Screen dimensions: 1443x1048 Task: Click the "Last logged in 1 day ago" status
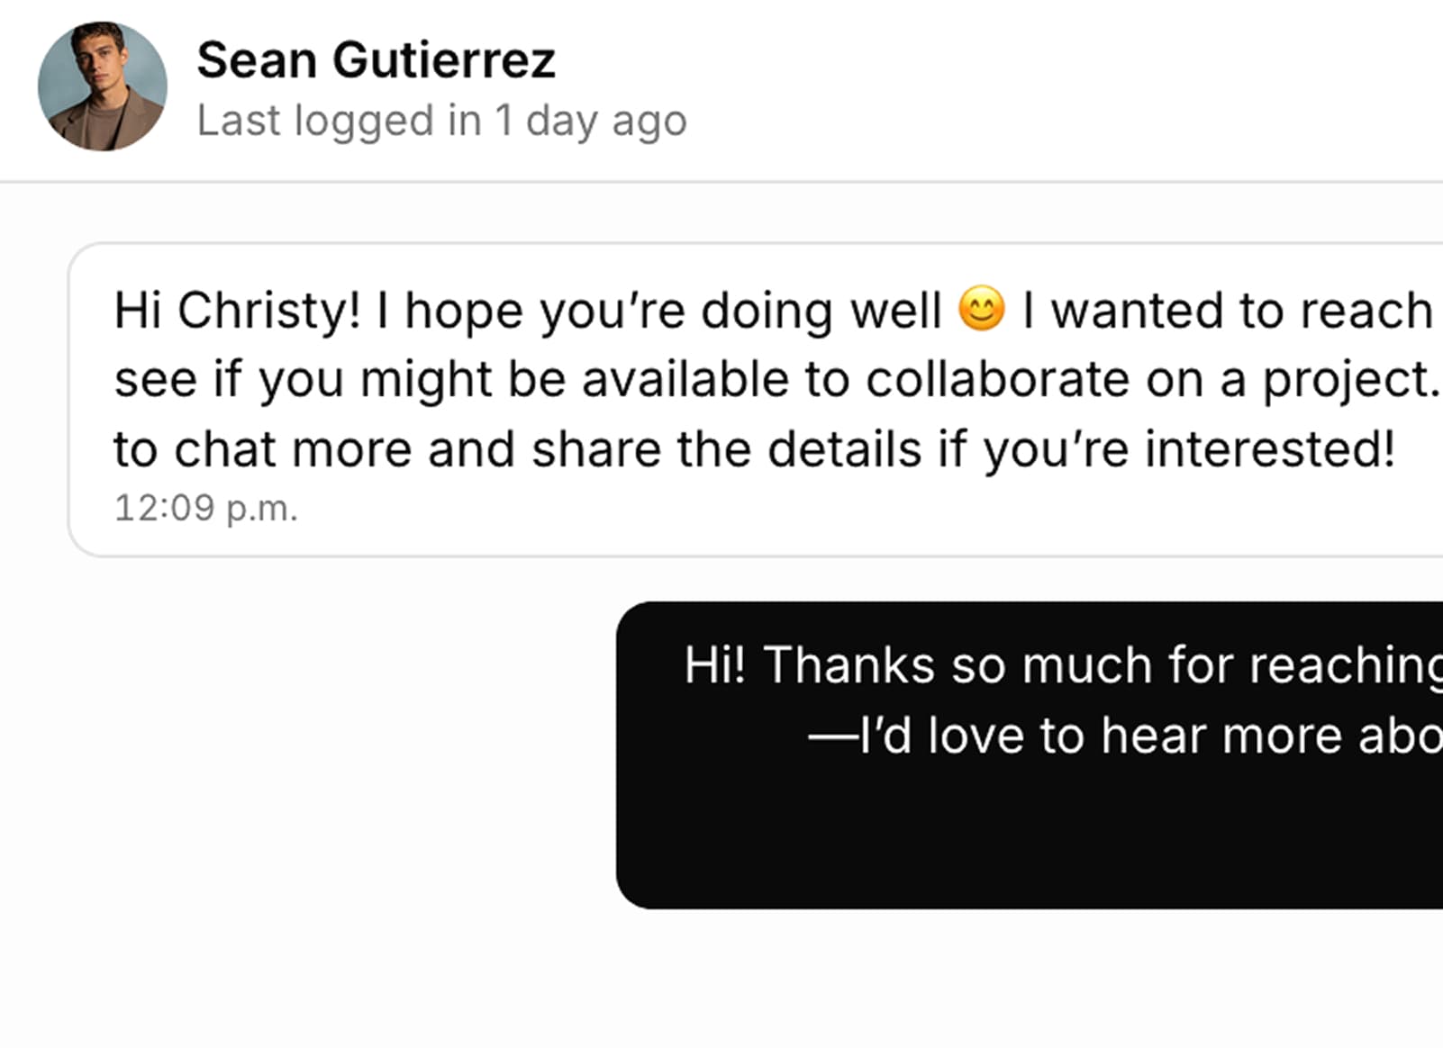441,121
